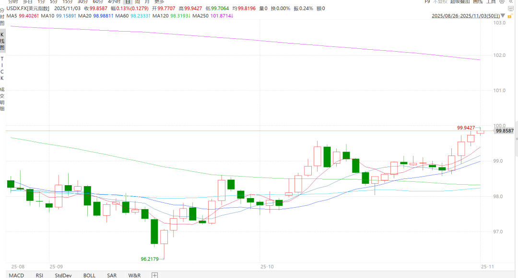Click the MA5 value 99.4026
The height and width of the screenshot is (278, 518).
(29, 16)
